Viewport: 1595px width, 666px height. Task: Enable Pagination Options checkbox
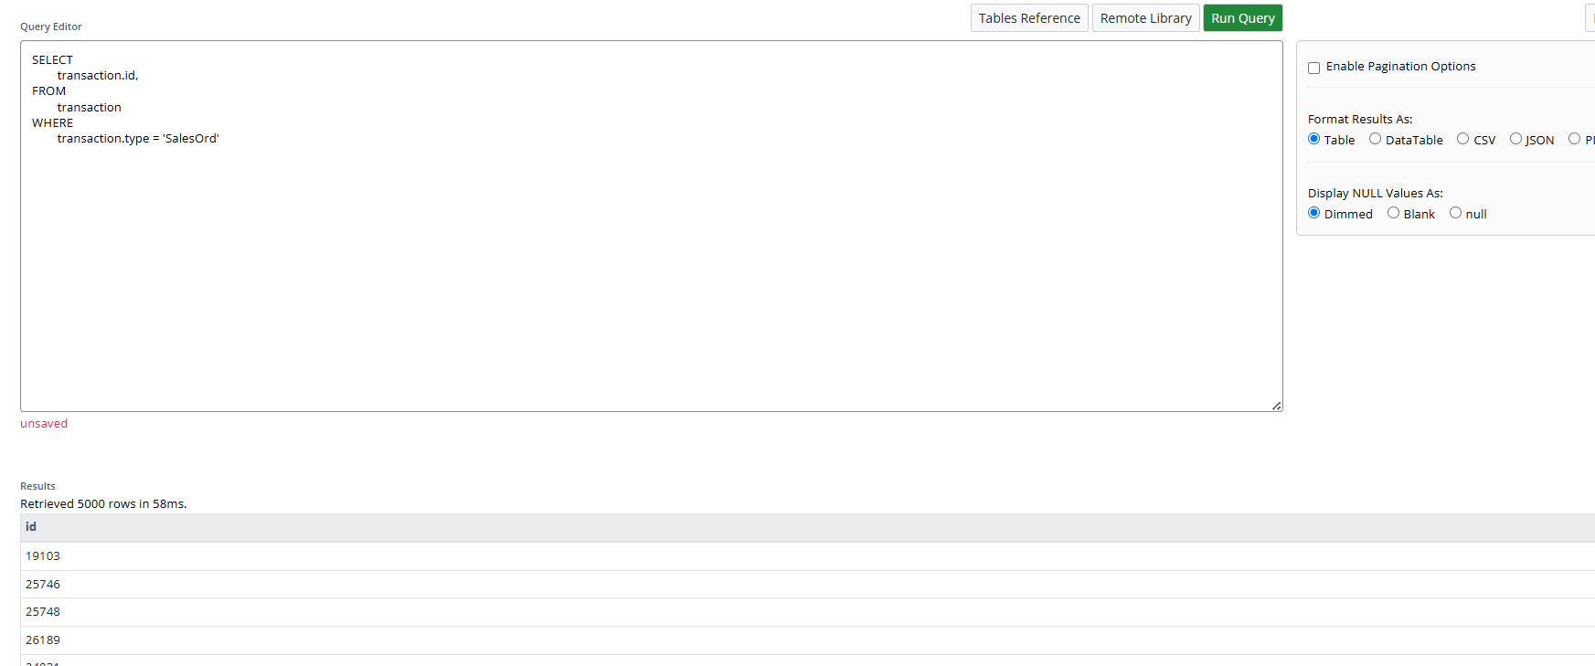point(1313,68)
